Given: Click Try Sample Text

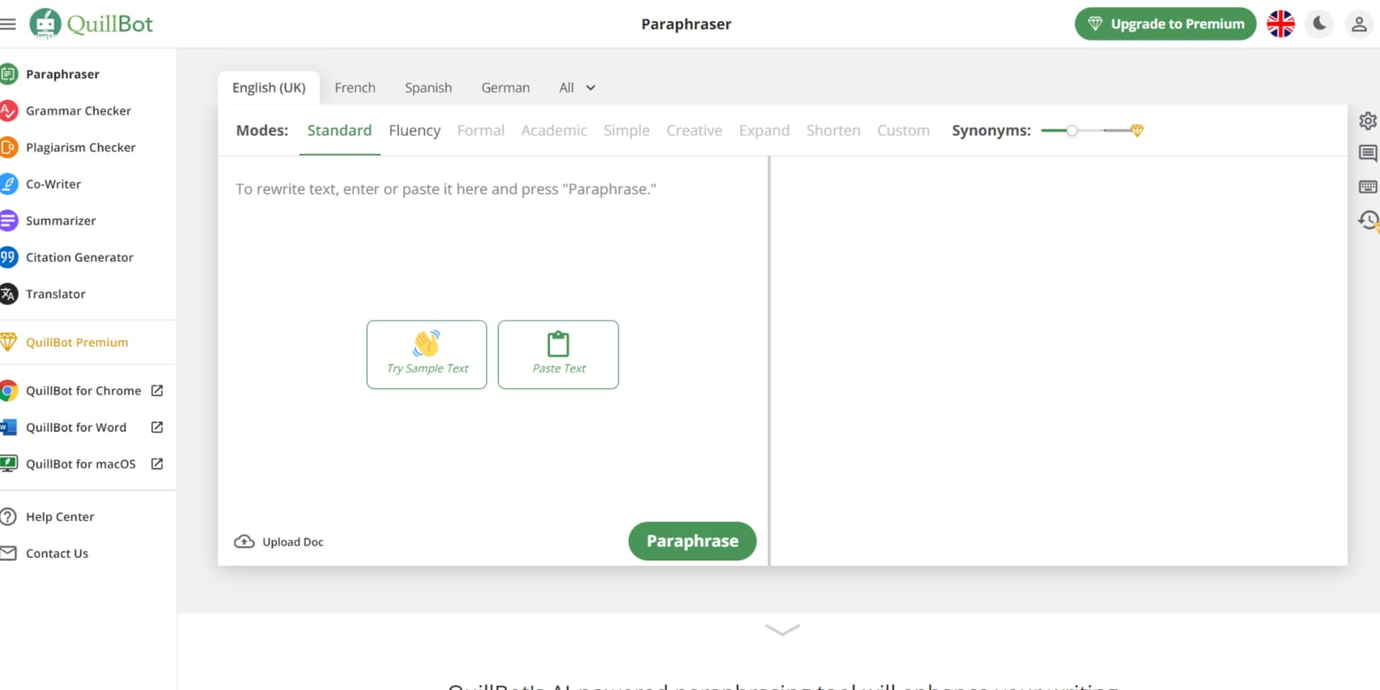Looking at the screenshot, I should [426, 354].
